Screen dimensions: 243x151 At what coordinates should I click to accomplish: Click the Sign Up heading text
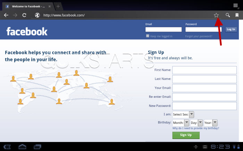(156, 53)
